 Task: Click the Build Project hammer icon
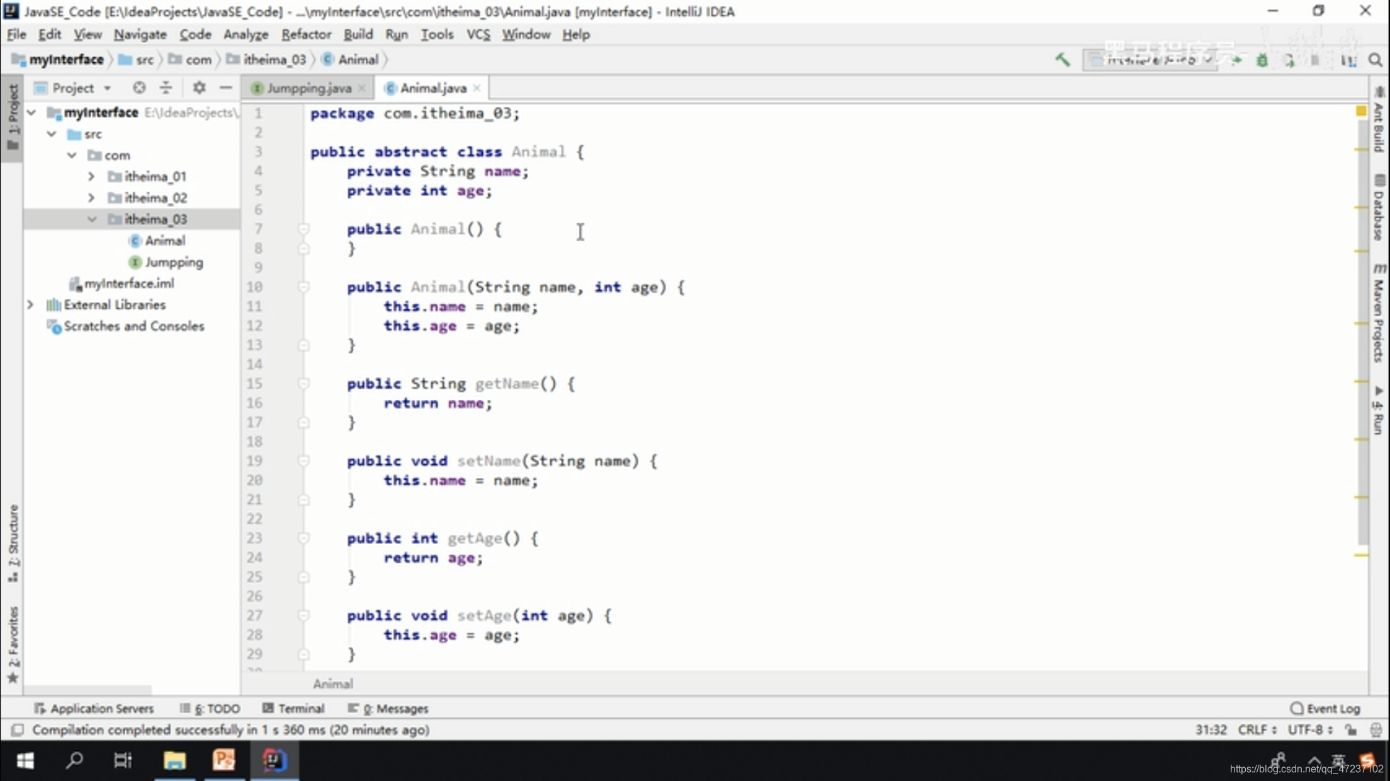point(1063,60)
